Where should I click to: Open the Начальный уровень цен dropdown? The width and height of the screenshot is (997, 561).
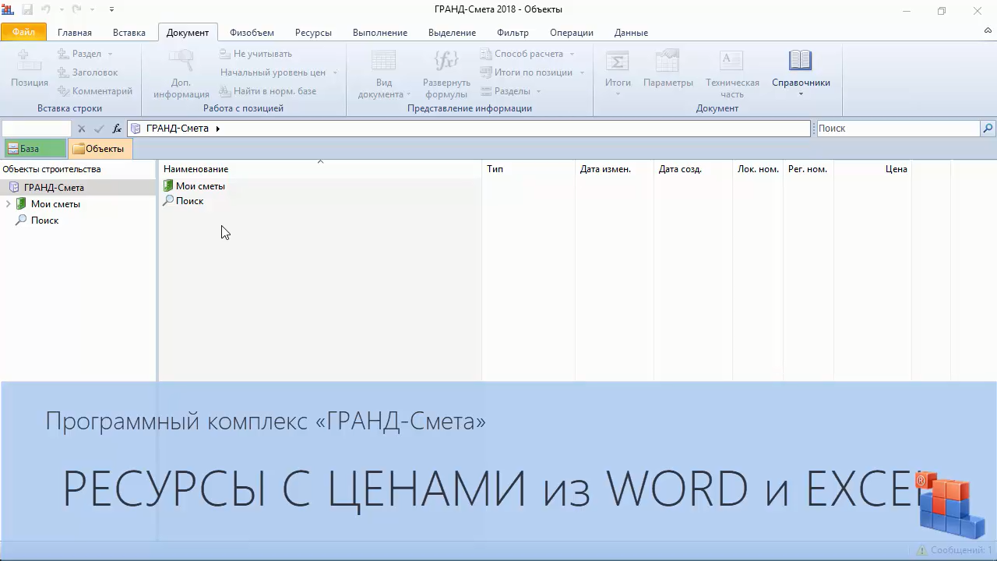point(335,72)
